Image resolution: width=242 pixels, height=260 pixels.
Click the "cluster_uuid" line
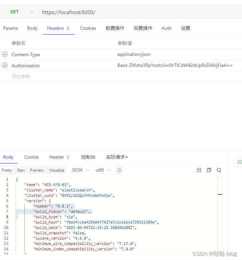click(x=69, y=195)
